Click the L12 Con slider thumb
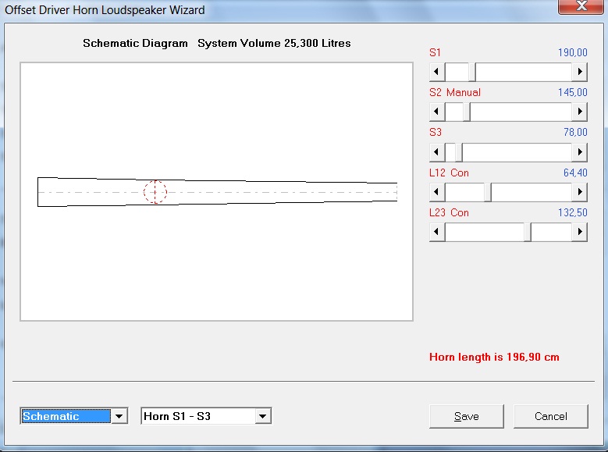This screenshot has width=608, height=452. point(488,192)
